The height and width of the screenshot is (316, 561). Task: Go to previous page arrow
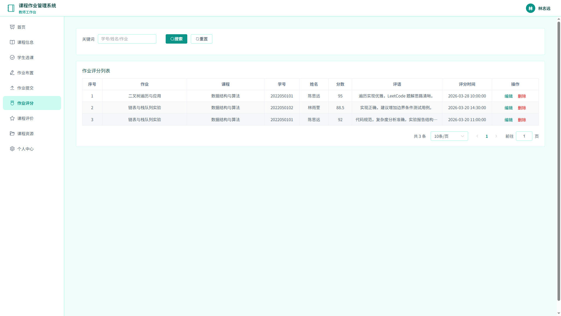click(477, 136)
